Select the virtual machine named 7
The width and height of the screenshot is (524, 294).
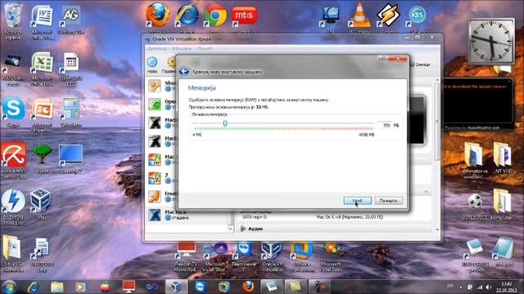[x=162, y=178]
